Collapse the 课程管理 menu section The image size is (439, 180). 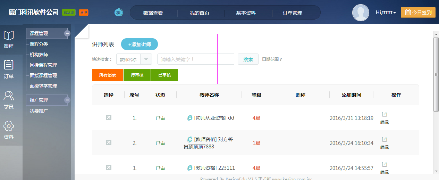67,33
